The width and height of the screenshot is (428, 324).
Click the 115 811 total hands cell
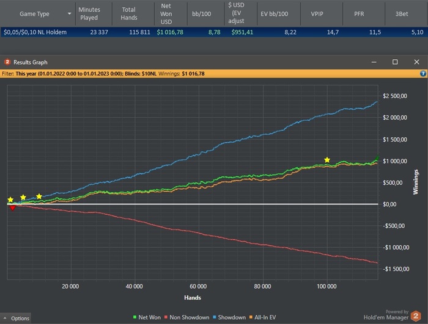pos(139,32)
